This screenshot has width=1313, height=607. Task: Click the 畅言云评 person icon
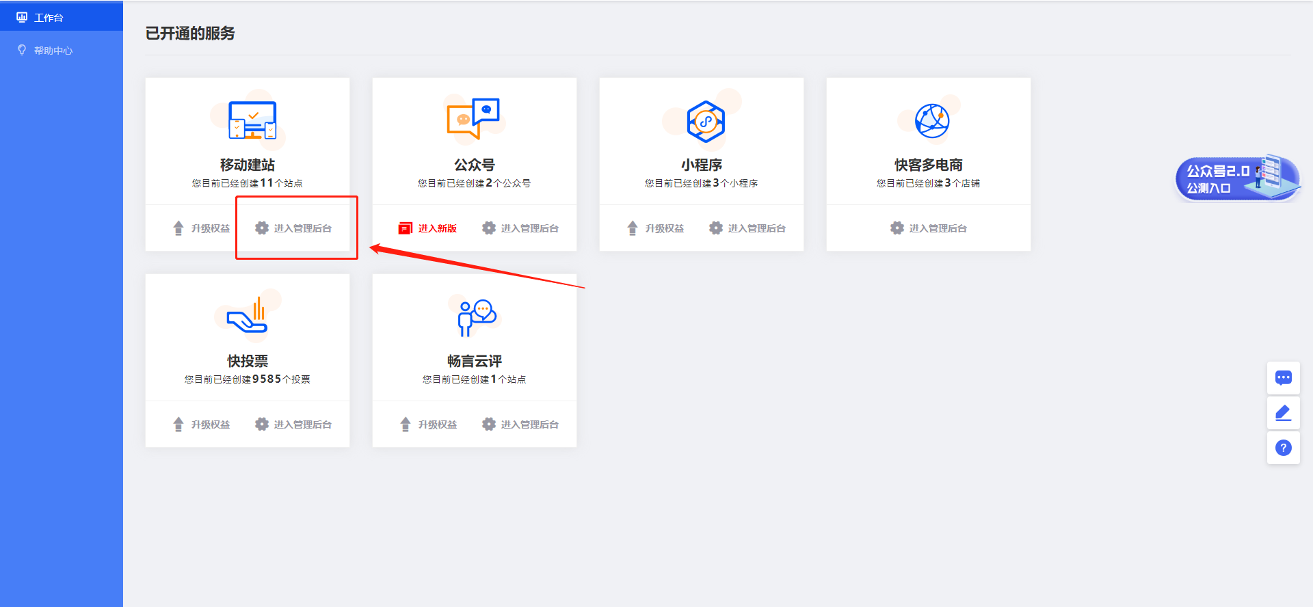475,317
